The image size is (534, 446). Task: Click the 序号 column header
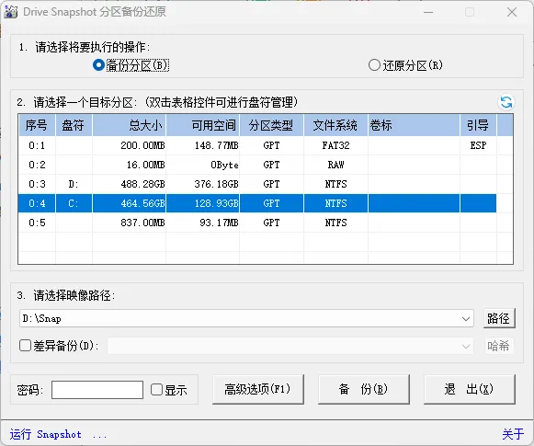(x=37, y=125)
